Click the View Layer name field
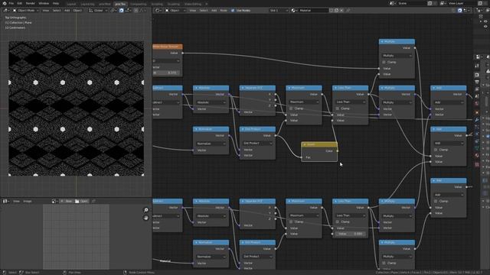490x275 pixels. point(462,3)
